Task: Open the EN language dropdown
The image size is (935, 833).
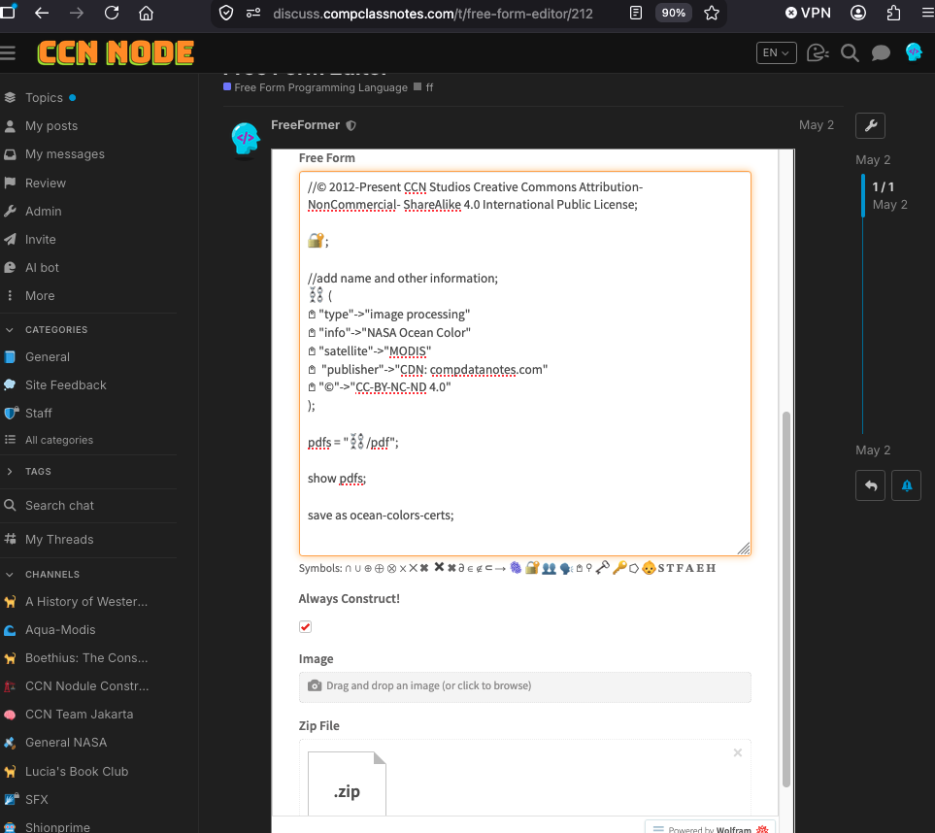Action: click(x=776, y=53)
